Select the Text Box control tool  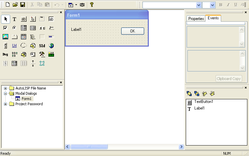51,19
